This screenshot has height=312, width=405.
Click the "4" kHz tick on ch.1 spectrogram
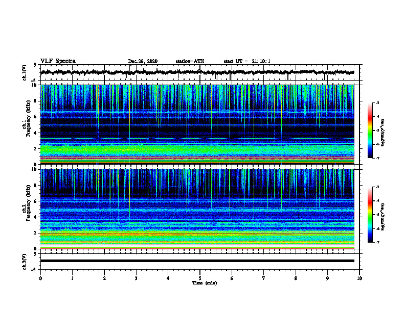click(35, 133)
